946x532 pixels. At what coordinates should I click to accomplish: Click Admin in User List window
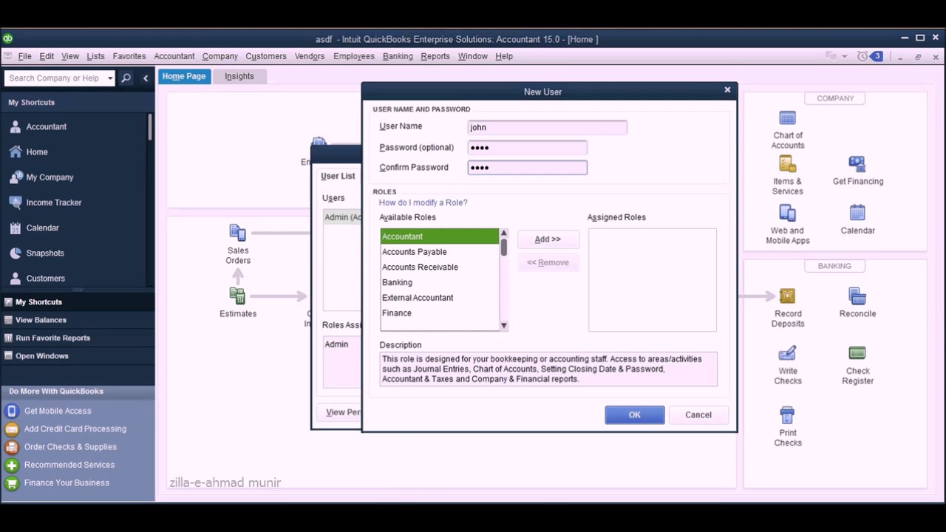pyautogui.click(x=342, y=217)
